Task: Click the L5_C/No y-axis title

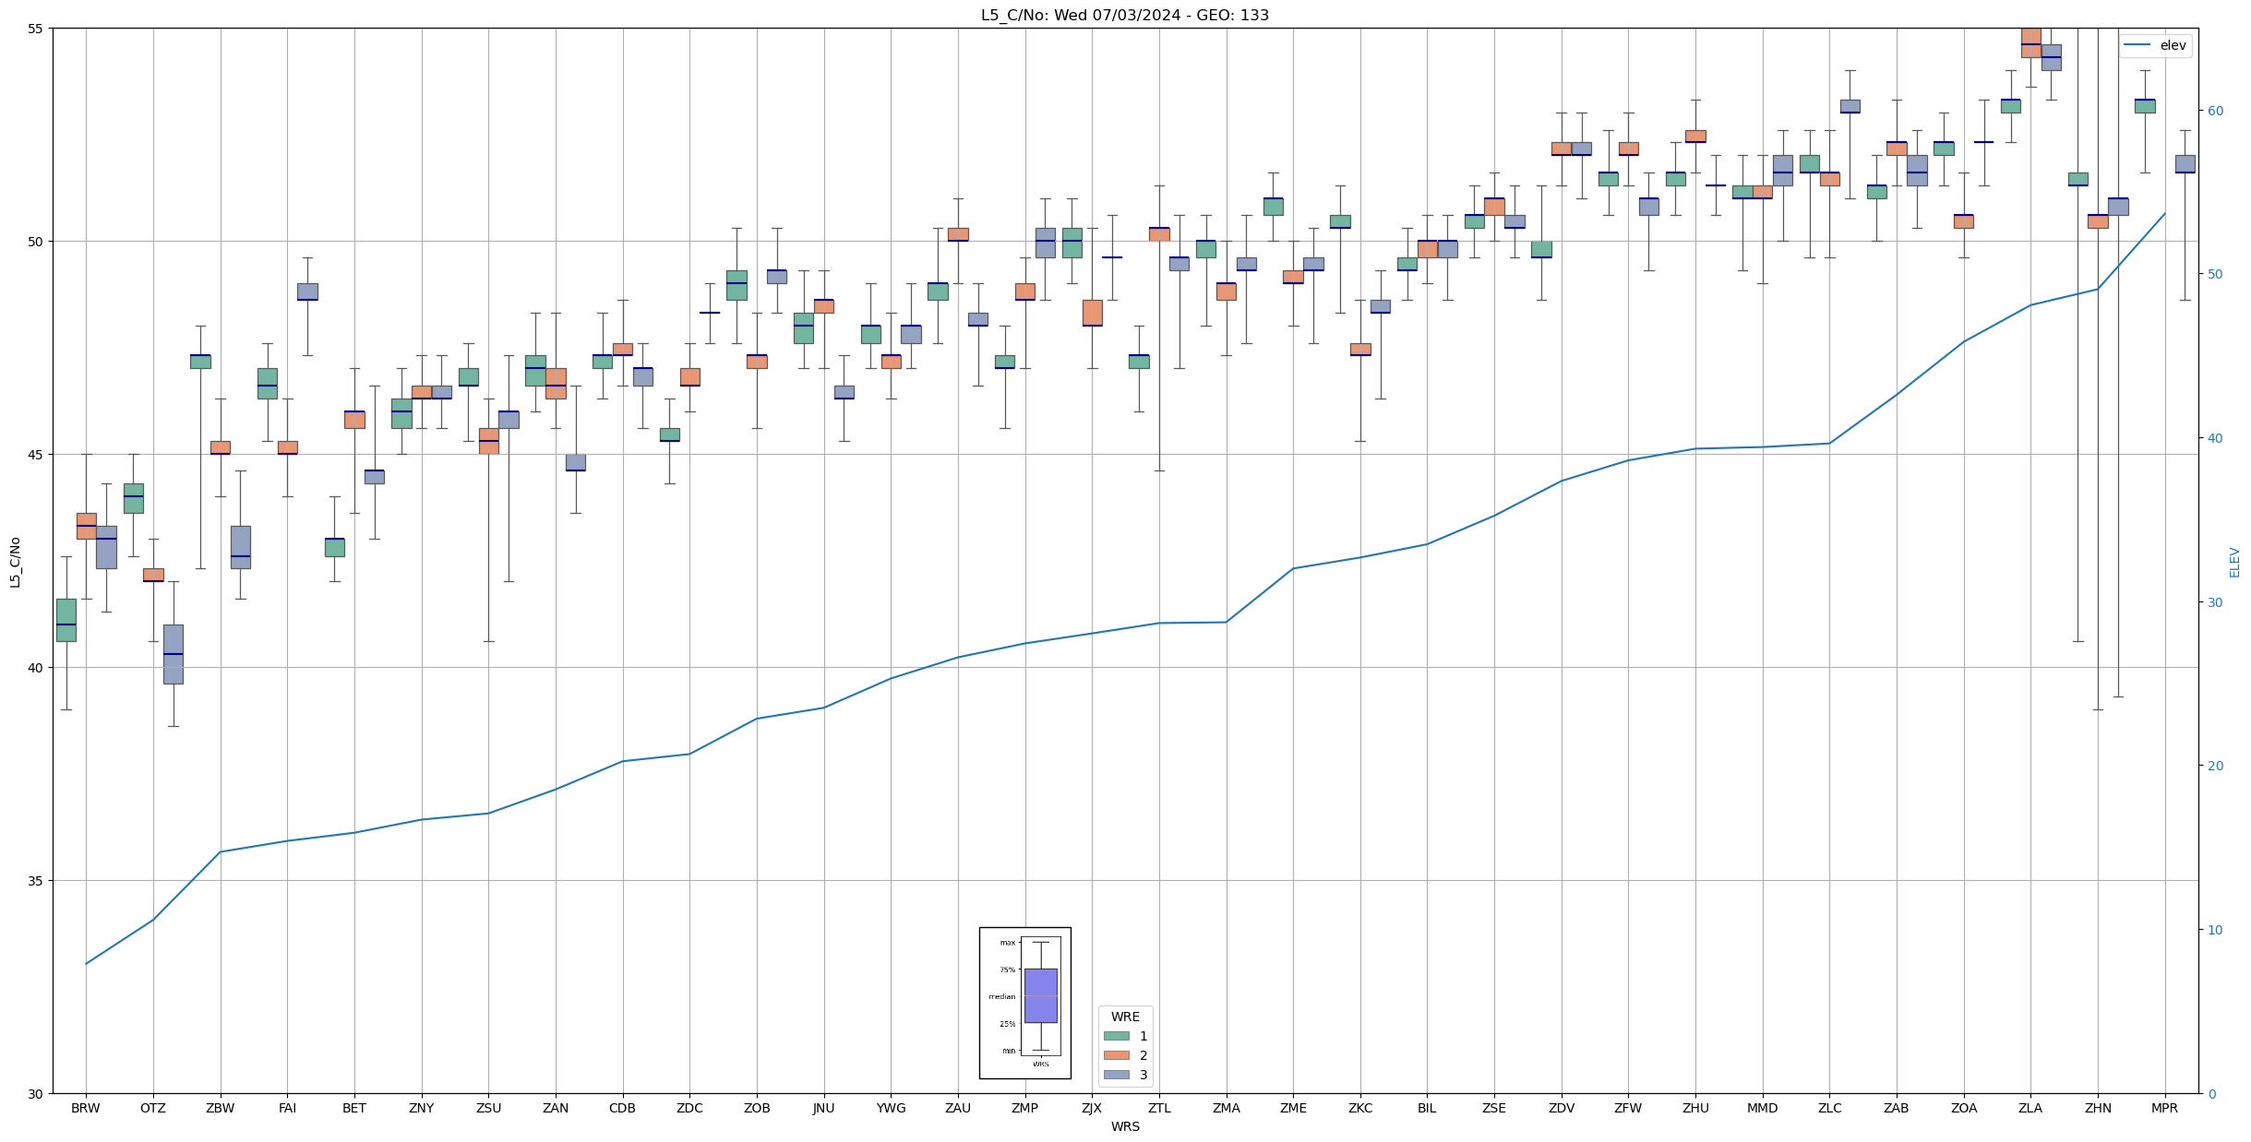Action: click(15, 562)
